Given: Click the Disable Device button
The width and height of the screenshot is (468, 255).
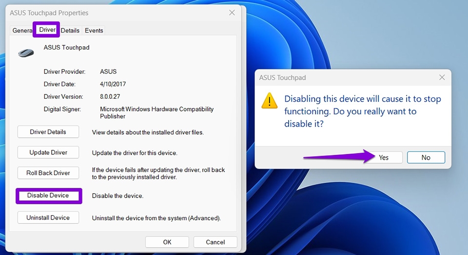Looking at the screenshot, I should pyautogui.click(x=48, y=196).
